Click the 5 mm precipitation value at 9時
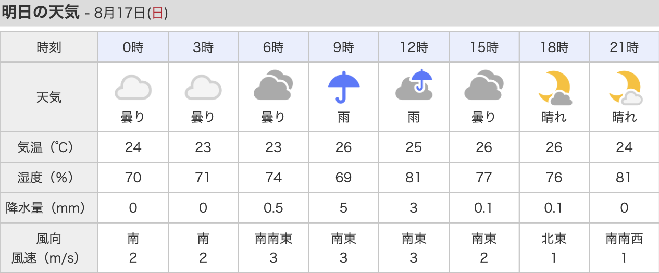 (343, 208)
